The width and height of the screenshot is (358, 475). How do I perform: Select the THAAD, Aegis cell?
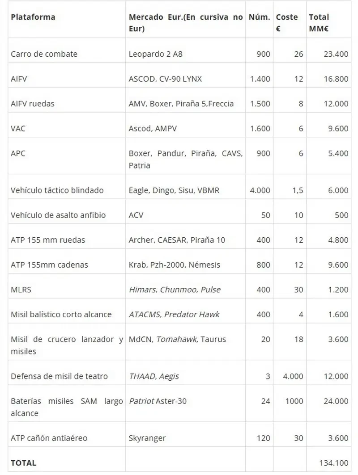point(153,376)
